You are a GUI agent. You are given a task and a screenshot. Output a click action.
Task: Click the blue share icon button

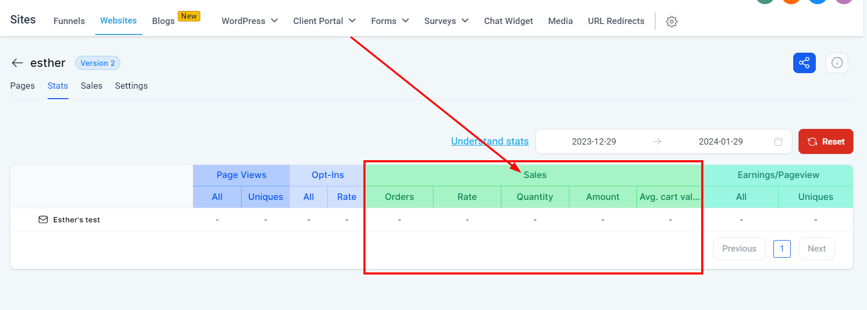click(x=804, y=63)
